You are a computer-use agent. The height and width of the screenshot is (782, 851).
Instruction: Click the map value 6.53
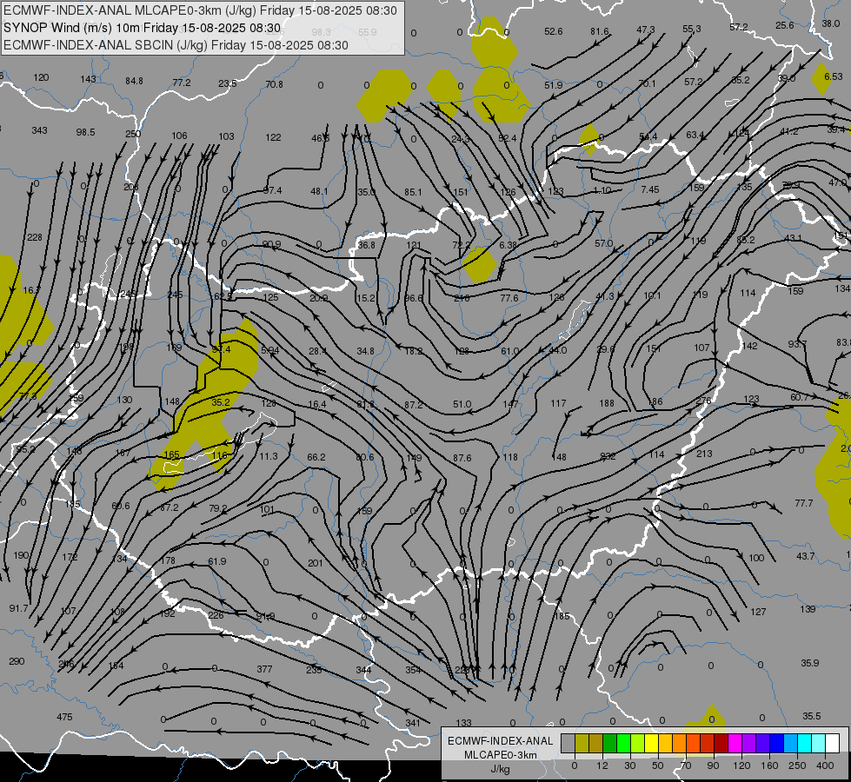[x=833, y=76]
